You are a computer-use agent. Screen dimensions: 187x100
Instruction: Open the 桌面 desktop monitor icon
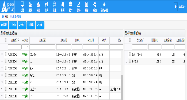22,5
